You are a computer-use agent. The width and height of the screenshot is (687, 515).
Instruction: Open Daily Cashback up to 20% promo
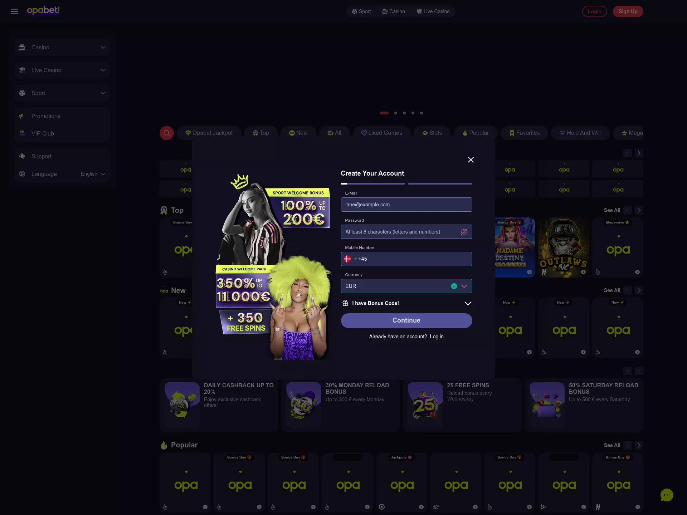219,405
